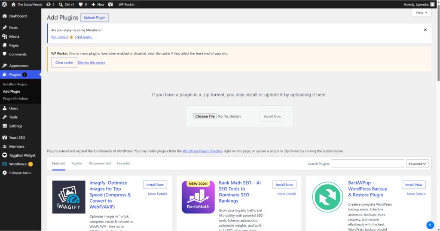
Task: Click the Dashboard gauge icon
Action: tap(4, 16)
